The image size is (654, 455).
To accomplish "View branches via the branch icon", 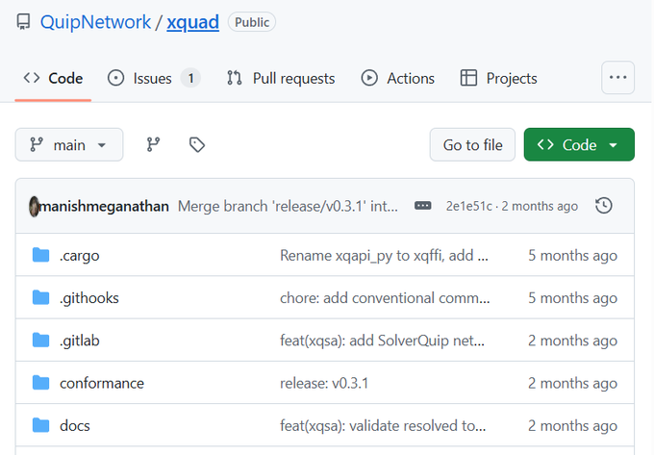I will (153, 144).
